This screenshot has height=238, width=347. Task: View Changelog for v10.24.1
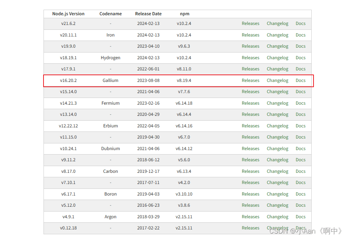pos(277,149)
